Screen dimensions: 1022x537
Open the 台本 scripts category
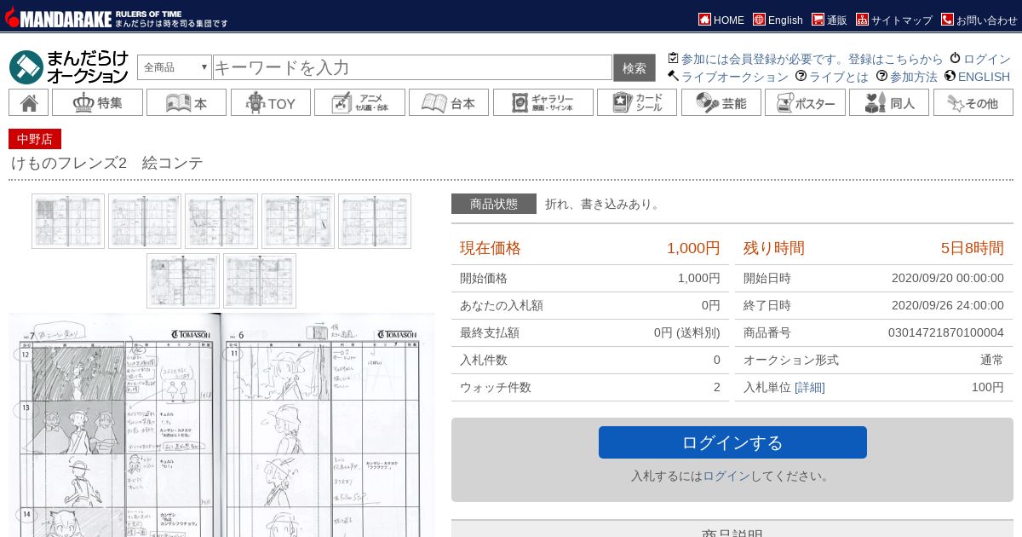click(449, 102)
